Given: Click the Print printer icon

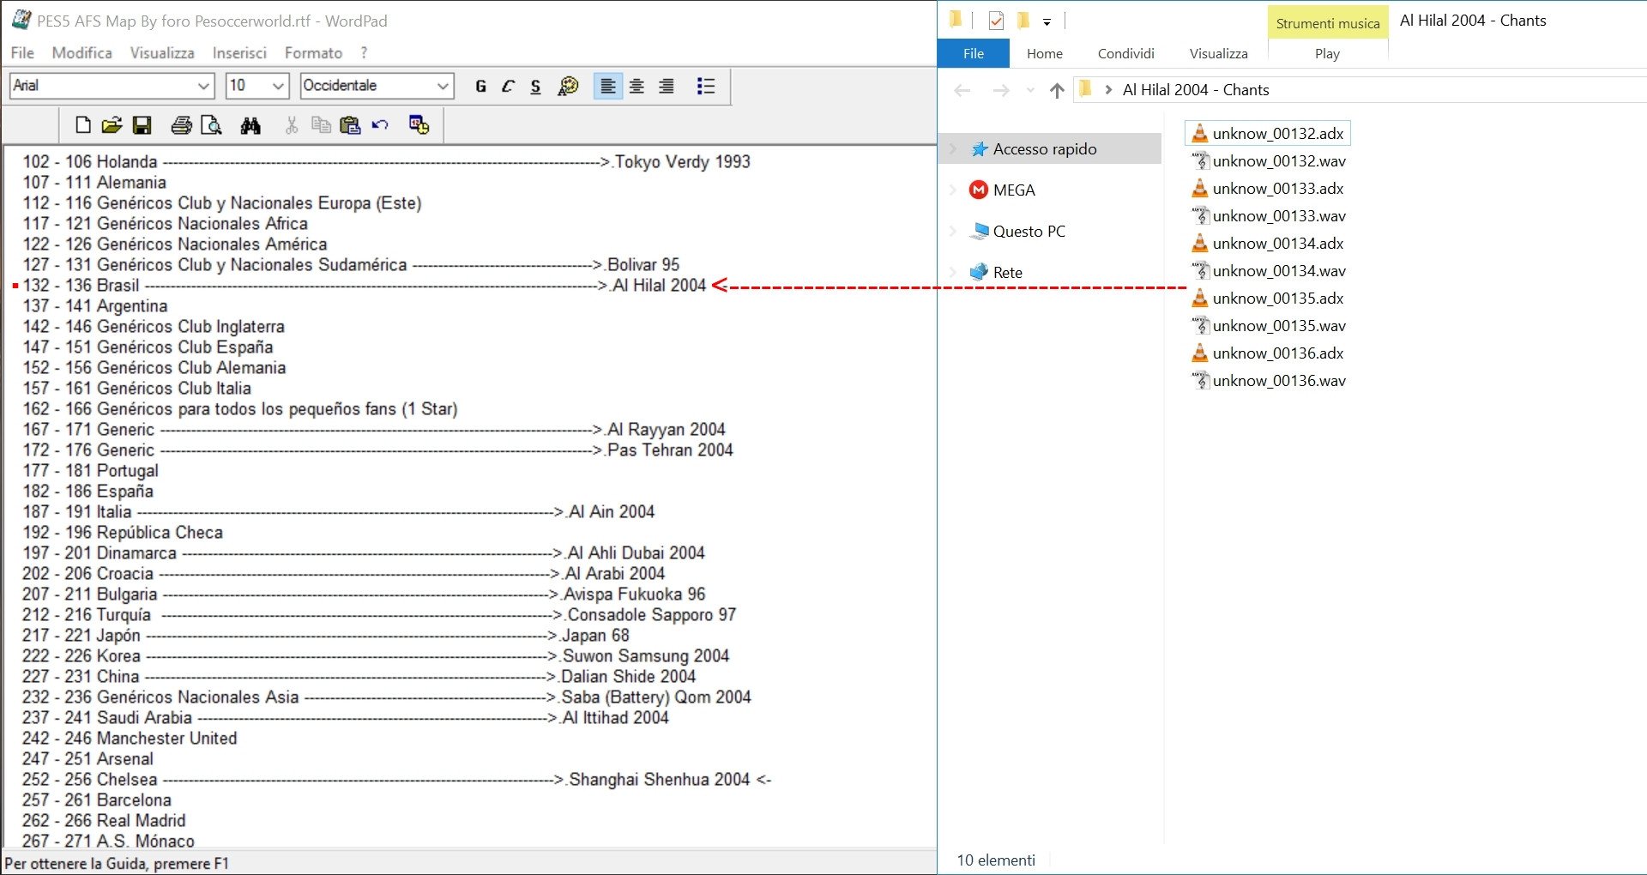Looking at the screenshot, I should coord(181,125).
